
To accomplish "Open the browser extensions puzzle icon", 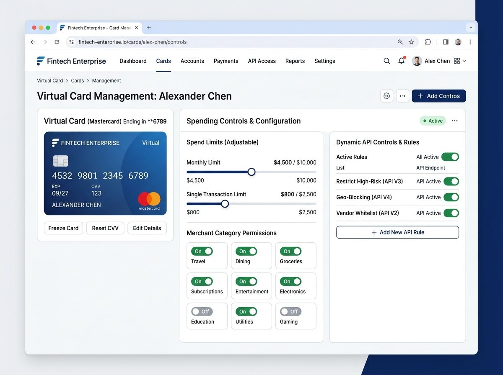I will 428,42.
